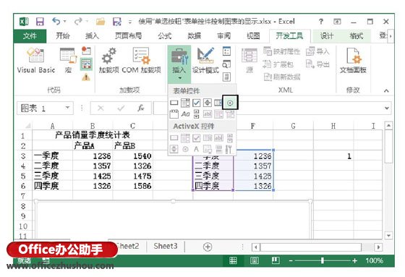The width and height of the screenshot is (405, 277).
Task: Click the Undo arrow icon
Action: pyautogui.click(x=56, y=21)
